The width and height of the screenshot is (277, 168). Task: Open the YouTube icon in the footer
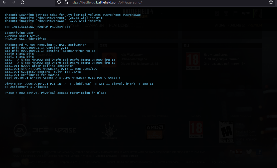pos(236,152)
